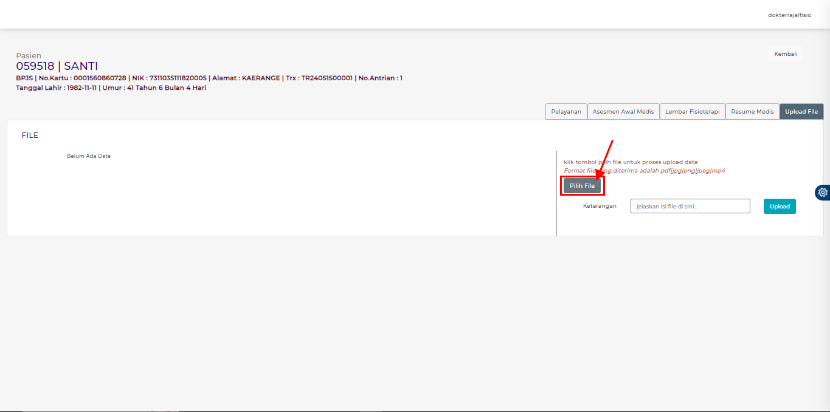Image resolution: width=830 pixels, height=412 pixels.
Task: Click the accepted file format note
Action: (x=645, y=171)
